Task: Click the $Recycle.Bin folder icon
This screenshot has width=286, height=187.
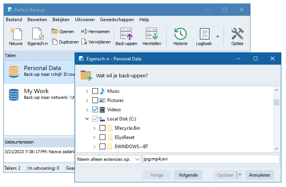Action: pyautogui.click(x=110, y=128)
